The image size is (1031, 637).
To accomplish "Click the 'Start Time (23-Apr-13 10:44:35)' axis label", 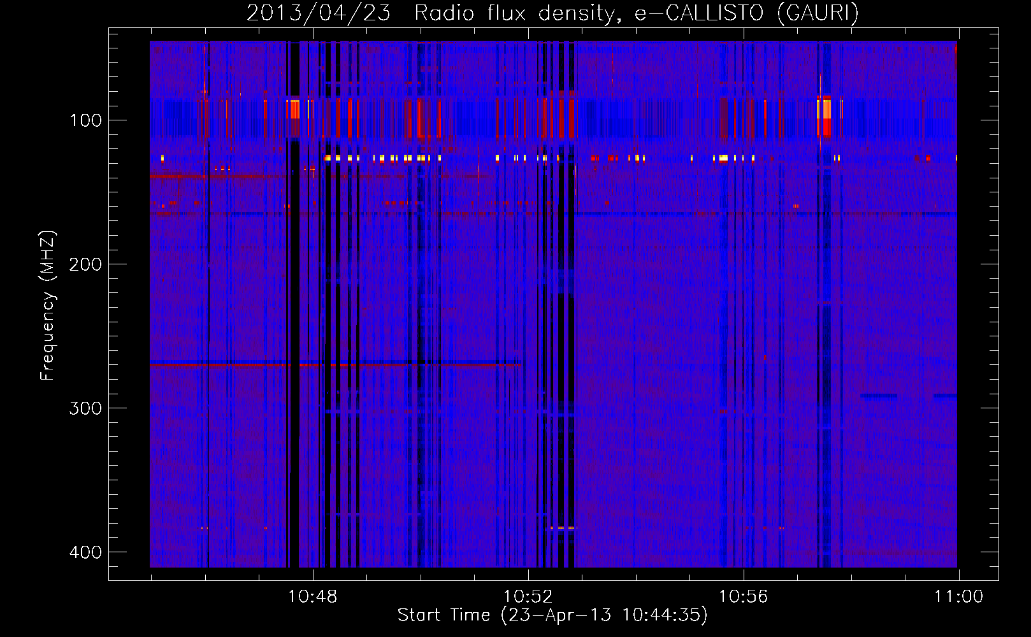I will 552,615.
